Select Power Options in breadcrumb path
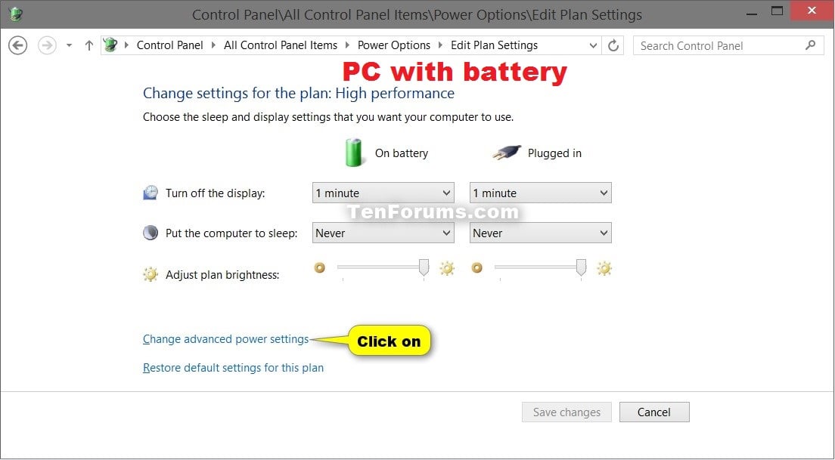The image size is (835, 460). (393, 45)
